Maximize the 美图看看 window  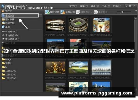pos(130,6)
